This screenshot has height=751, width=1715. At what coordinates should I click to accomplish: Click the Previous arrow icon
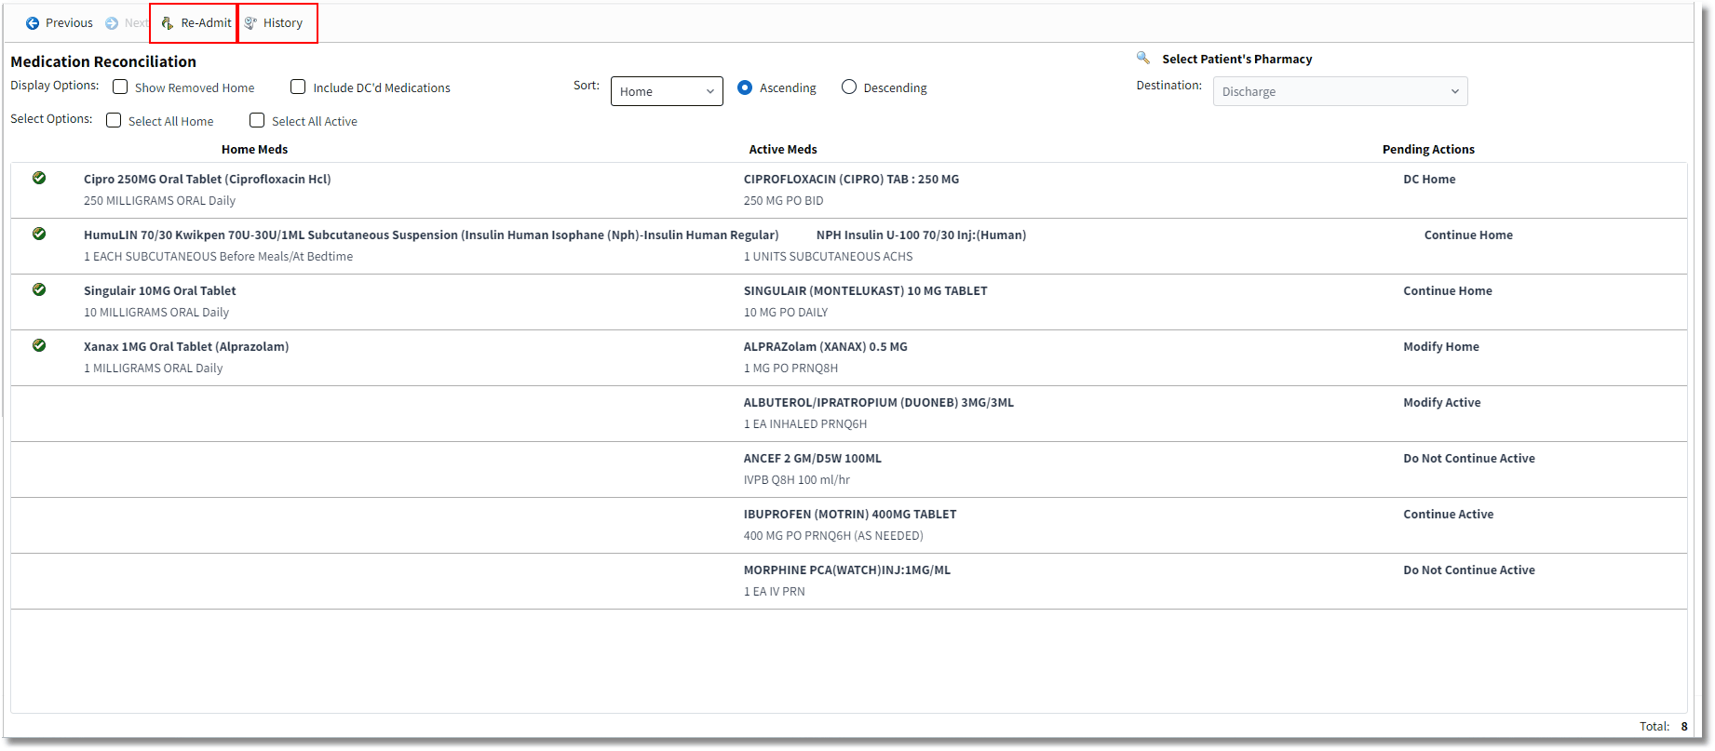pos(33,23)
